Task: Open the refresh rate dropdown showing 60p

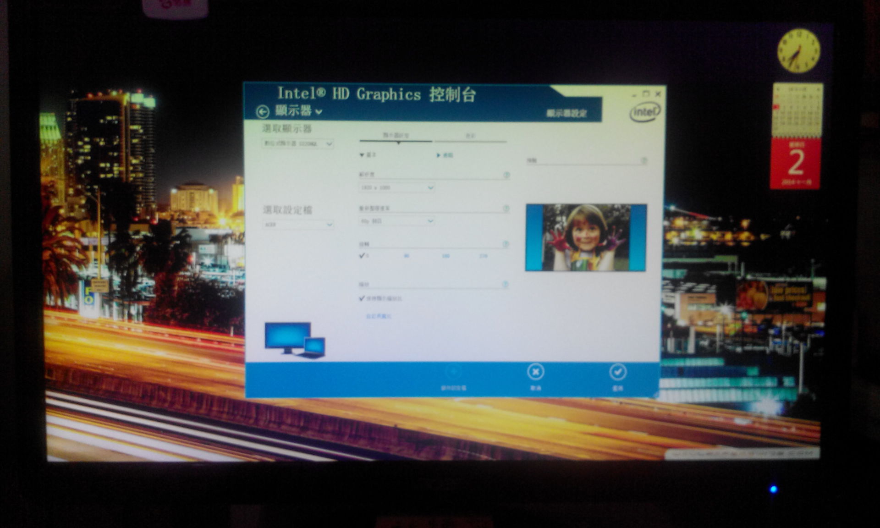Action: click(396, 221)
